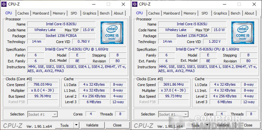The image size is (262, 130).
Task: Click the Threads value 8 in left window
Action: [120, 114]
